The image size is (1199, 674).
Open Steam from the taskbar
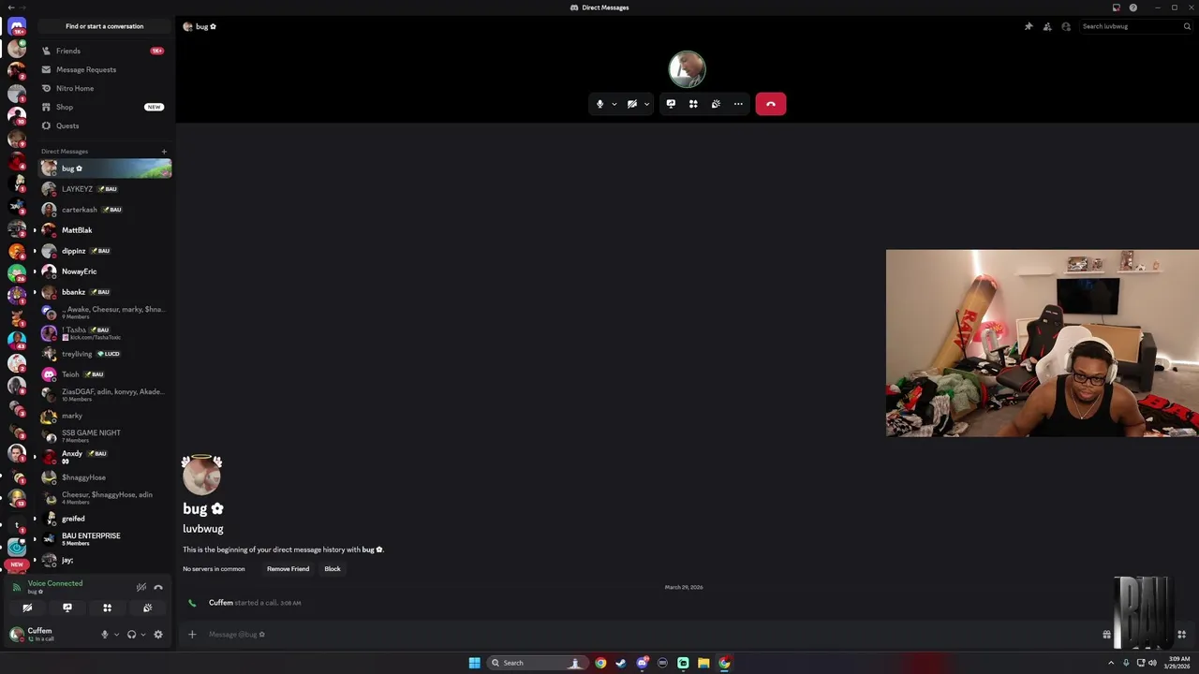click(x=621, y=663)
